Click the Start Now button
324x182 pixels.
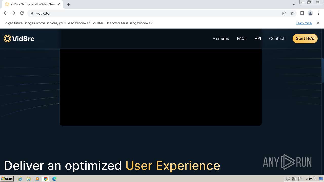tap(305, 38)
